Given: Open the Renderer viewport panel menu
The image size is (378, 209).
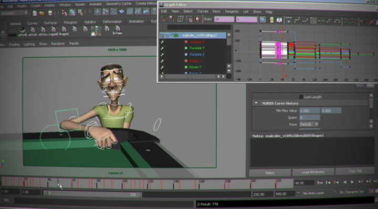Looking at the screenshot, I should [x=58, y=44].
